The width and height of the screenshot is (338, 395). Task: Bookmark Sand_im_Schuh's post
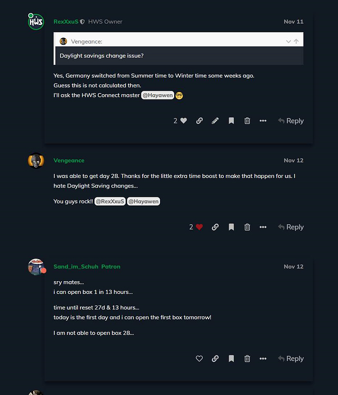point(231,359)
